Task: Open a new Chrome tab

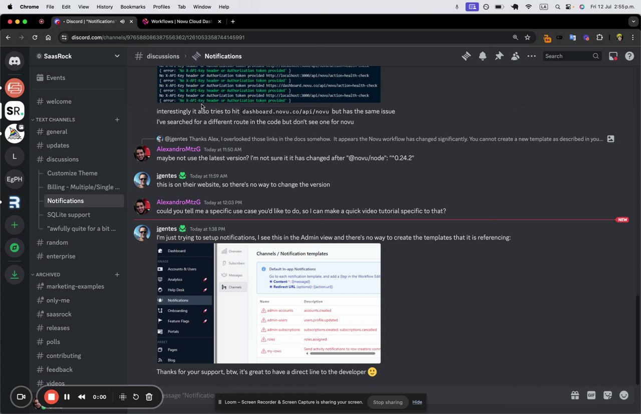Action: pos(233,21)
